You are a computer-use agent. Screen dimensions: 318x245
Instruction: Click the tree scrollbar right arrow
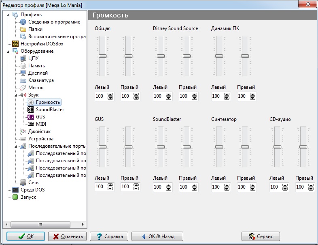(x=83, y=224)
